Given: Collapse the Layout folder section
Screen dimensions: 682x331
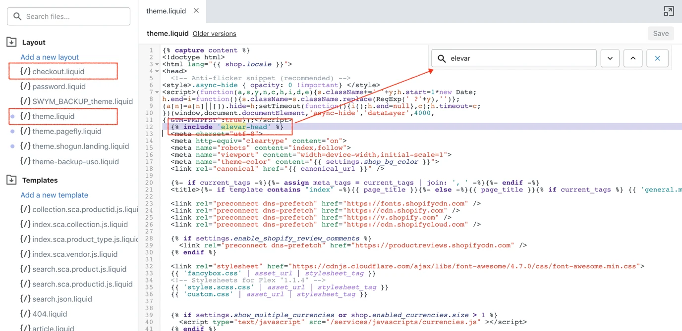Looking at the screenshot, I should 11,42.
